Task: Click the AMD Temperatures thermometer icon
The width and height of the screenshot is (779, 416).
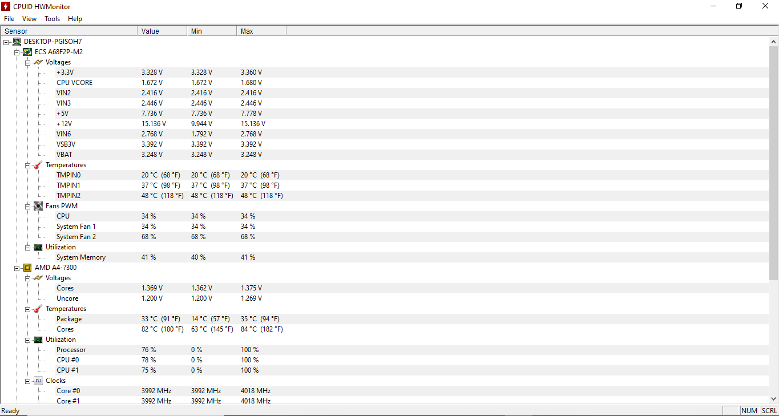Action: 38,309
